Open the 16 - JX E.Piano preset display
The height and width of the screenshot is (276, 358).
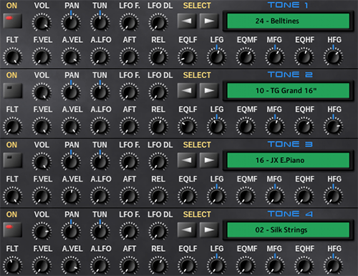pyautogui.click(x=289, y=160)
